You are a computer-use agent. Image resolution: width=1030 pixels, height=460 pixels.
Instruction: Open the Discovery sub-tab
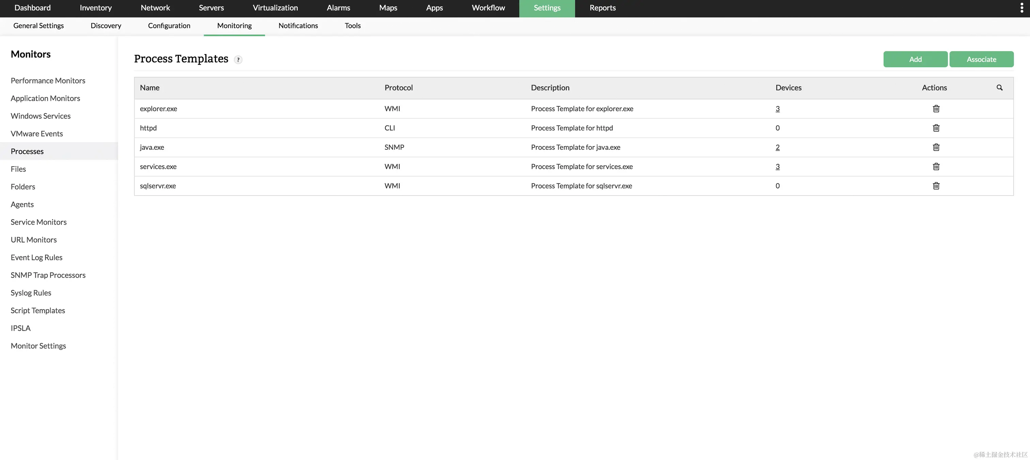click(106, 26)
